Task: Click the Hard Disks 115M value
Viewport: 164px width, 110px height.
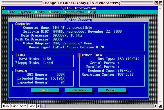Action: (x=47, y=59)
